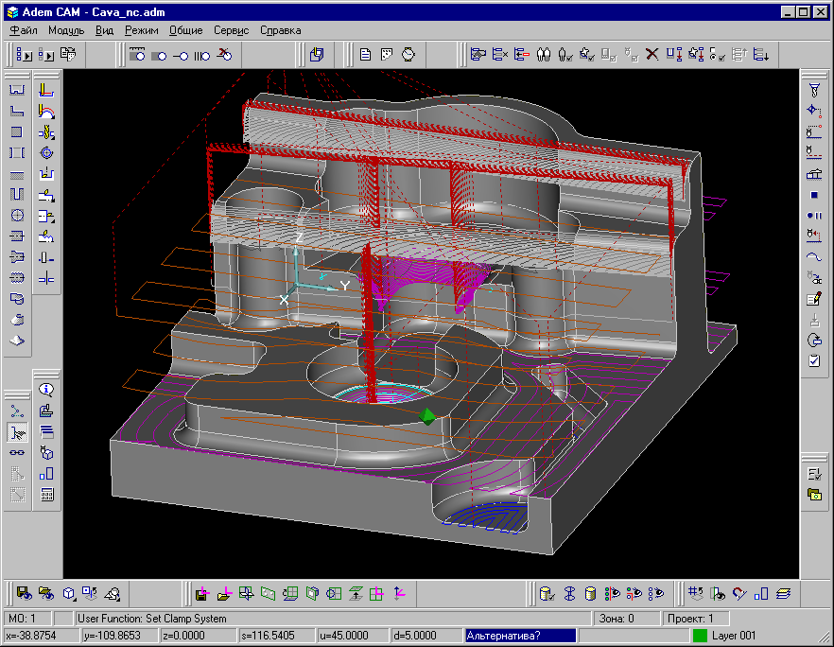
Task: Click the u=45.0000 status field
Action: [355, 636]
